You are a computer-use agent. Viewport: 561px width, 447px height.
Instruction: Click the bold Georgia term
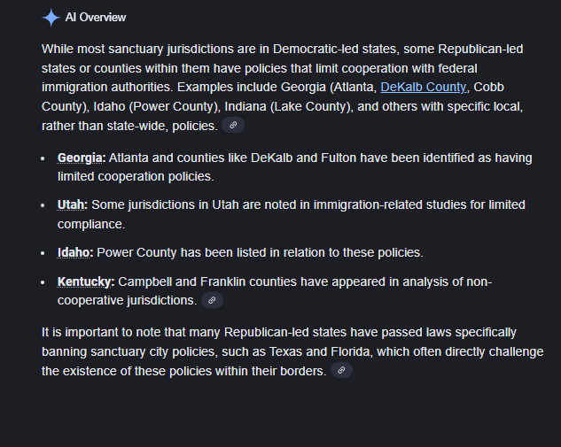(x=82, y=158)
